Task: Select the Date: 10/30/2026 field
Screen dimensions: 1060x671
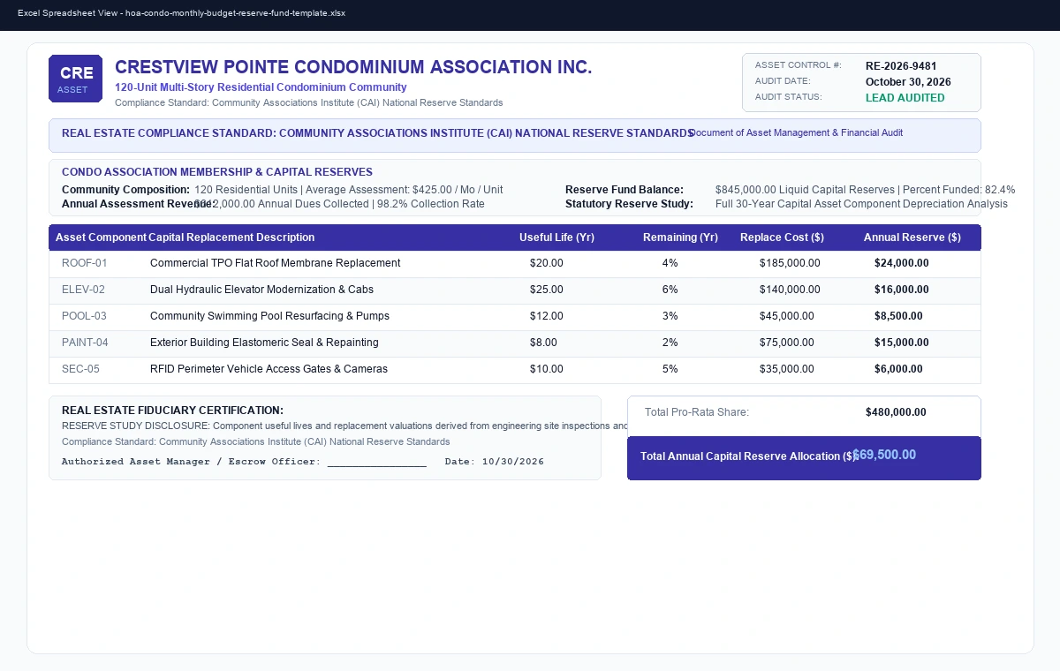Action: 495,462
